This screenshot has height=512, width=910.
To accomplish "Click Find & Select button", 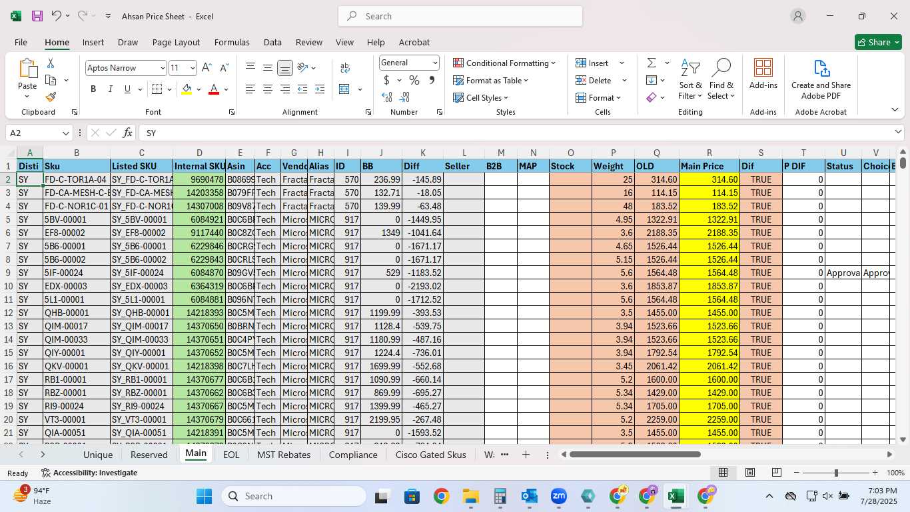I will (x=721, y=79).
